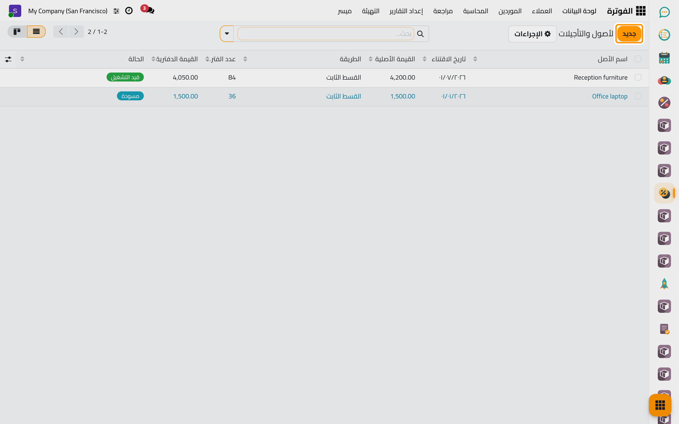Open the المحاسبة menu
Viewport: 679px width, 424px height.
pyautogui.click(x=476, y=11)
